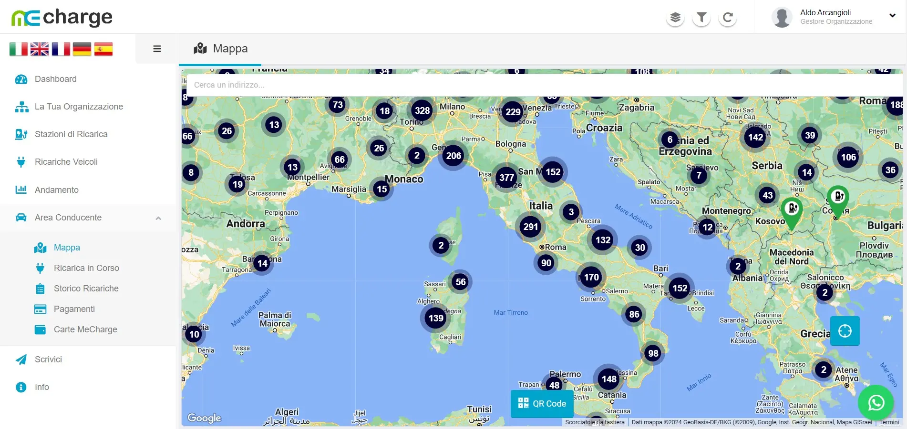Viewport: 907px width, 429px height.
Task: Switch language to Italian flag
Action: pyautogui.click(x=19, y=49)
